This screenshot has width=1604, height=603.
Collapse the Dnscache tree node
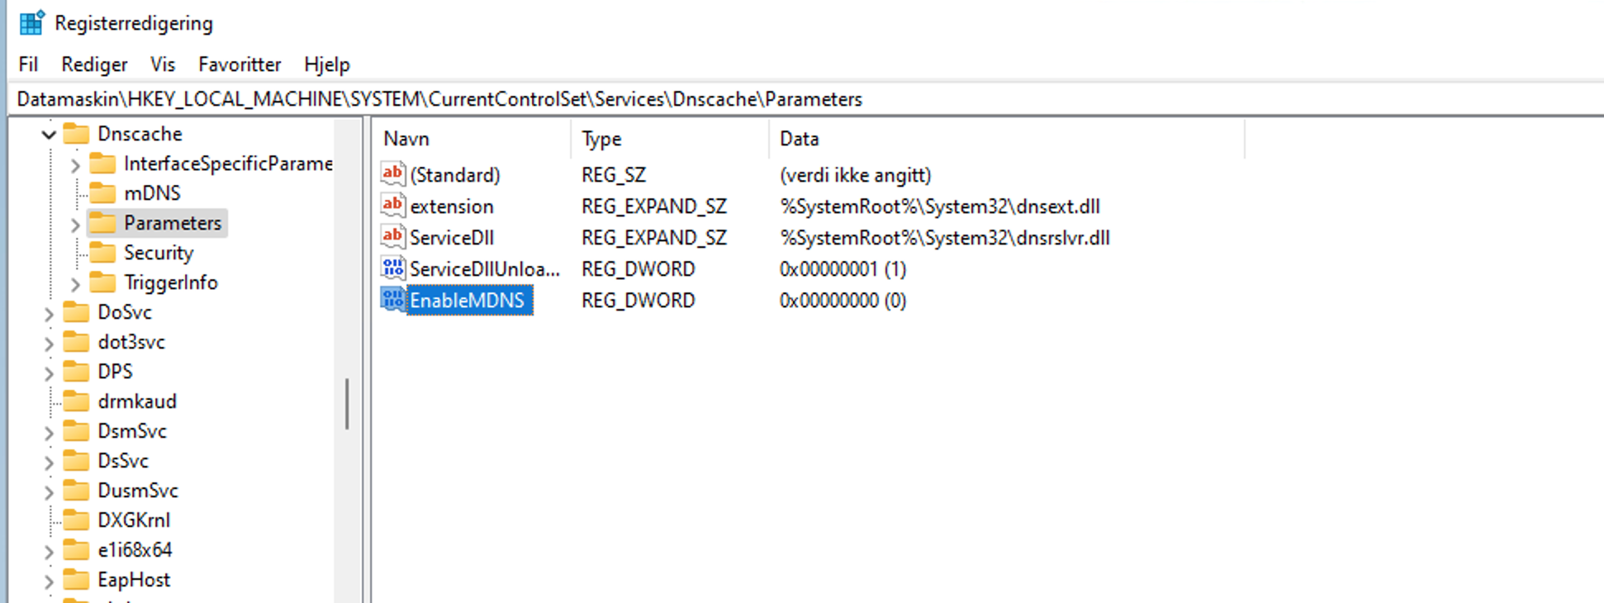tap(49, 135)
